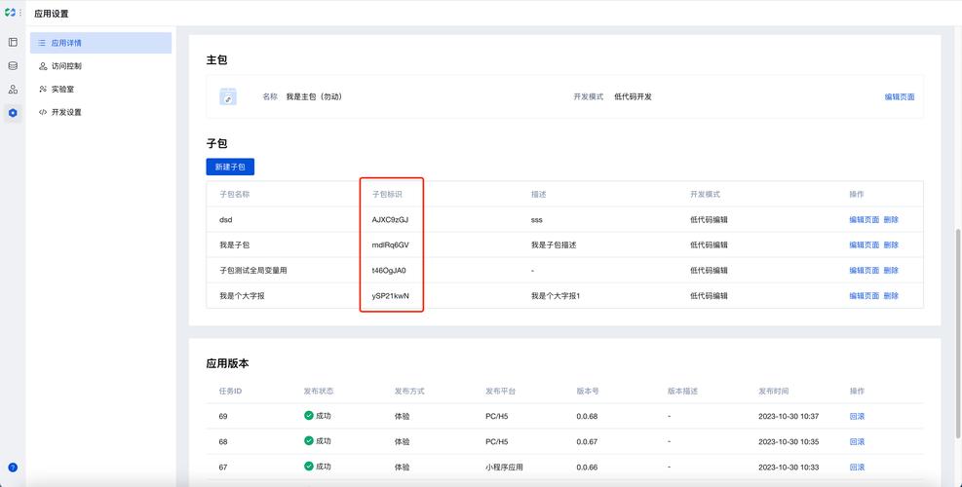Viewport: 962px width, 487px height.
Task: Click the 子包名称 column header
Action: point(234,195)
